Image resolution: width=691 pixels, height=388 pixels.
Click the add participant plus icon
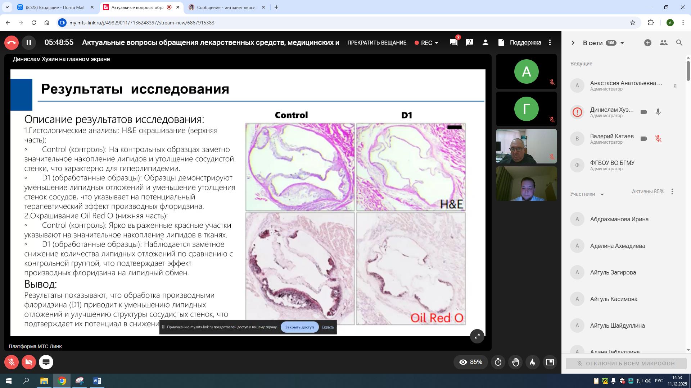pos(647,43)
